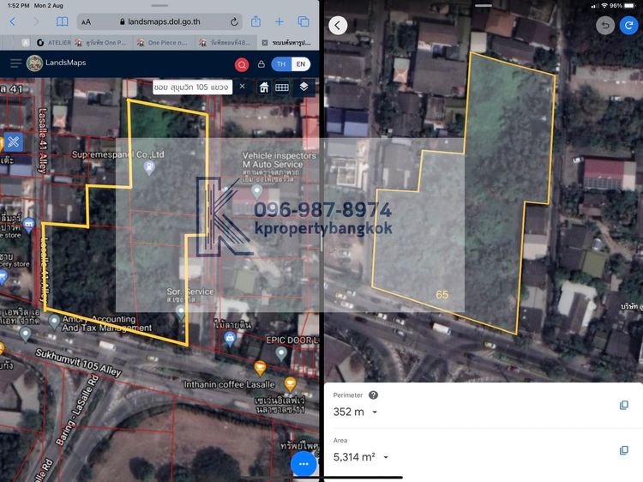Viewport: 643px width, 482px height.
Task: Open Safari text size AA menu
Action: [86, 21]
